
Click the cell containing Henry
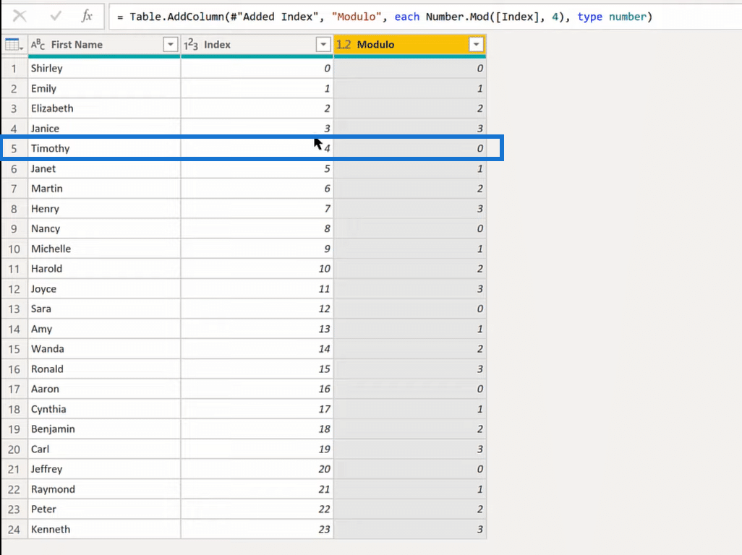(x=104, y=208)
